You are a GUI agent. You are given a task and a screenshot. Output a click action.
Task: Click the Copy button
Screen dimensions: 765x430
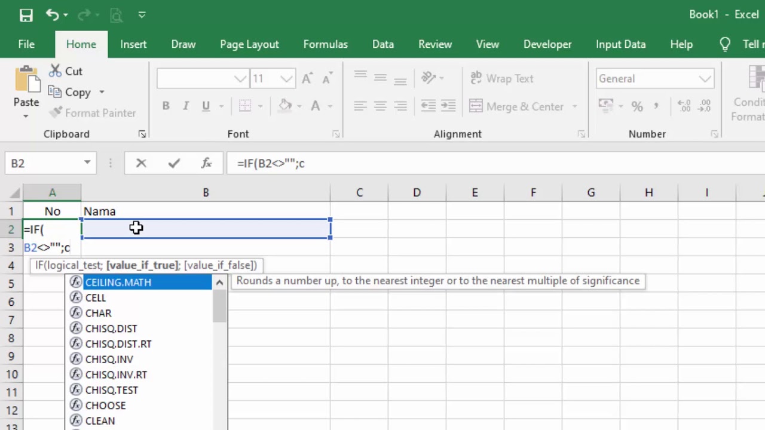(x=70, y=92)
